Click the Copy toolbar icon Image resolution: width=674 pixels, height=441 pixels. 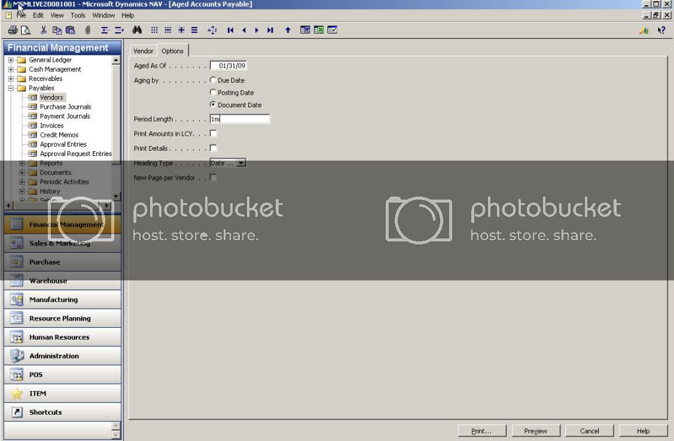[x=57, y=30]
